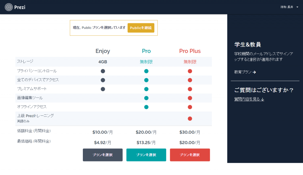This screenshot has width=303, height=175.
Task: Click Pro Plus dot for 上級 Preziトレーニング
Action: [190, 119]
